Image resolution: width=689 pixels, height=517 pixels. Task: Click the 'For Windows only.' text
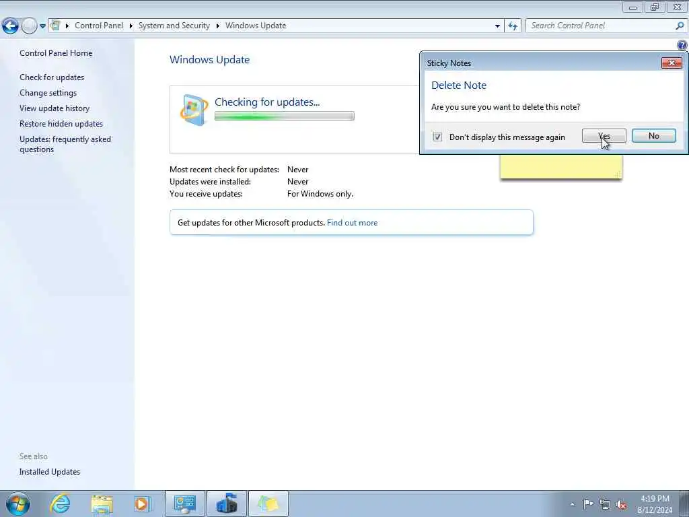tap(320, 194)
